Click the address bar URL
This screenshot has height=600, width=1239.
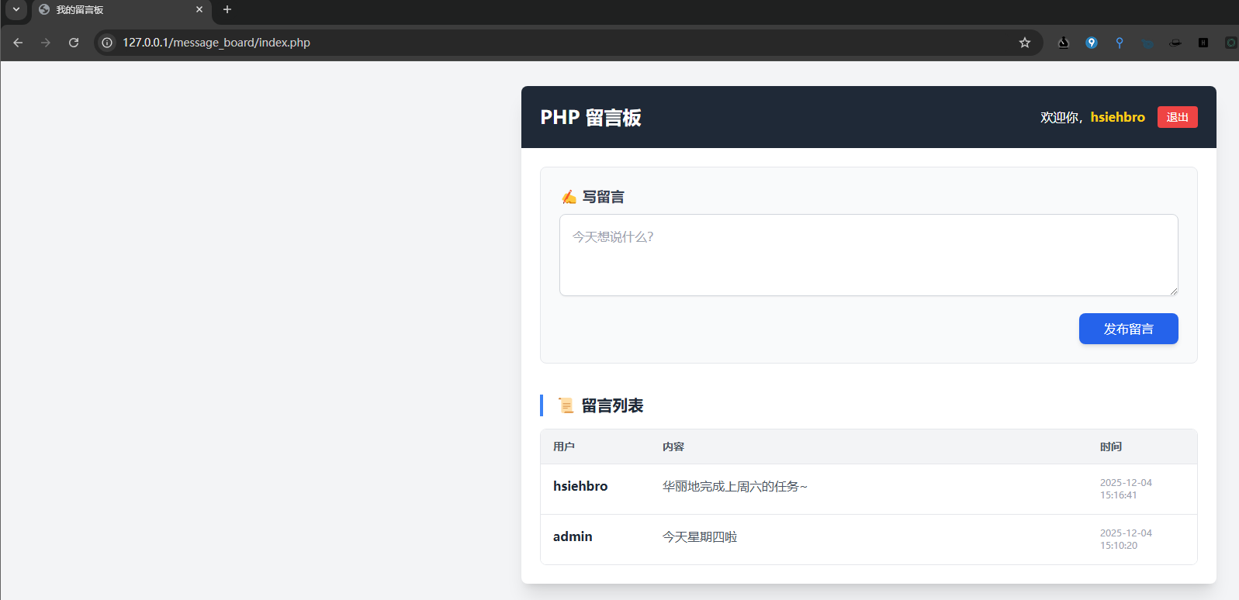tap(216, 43)
